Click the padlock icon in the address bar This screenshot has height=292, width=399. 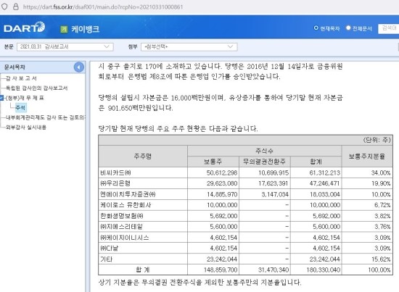pyautogui.click(x=16, y=7)
